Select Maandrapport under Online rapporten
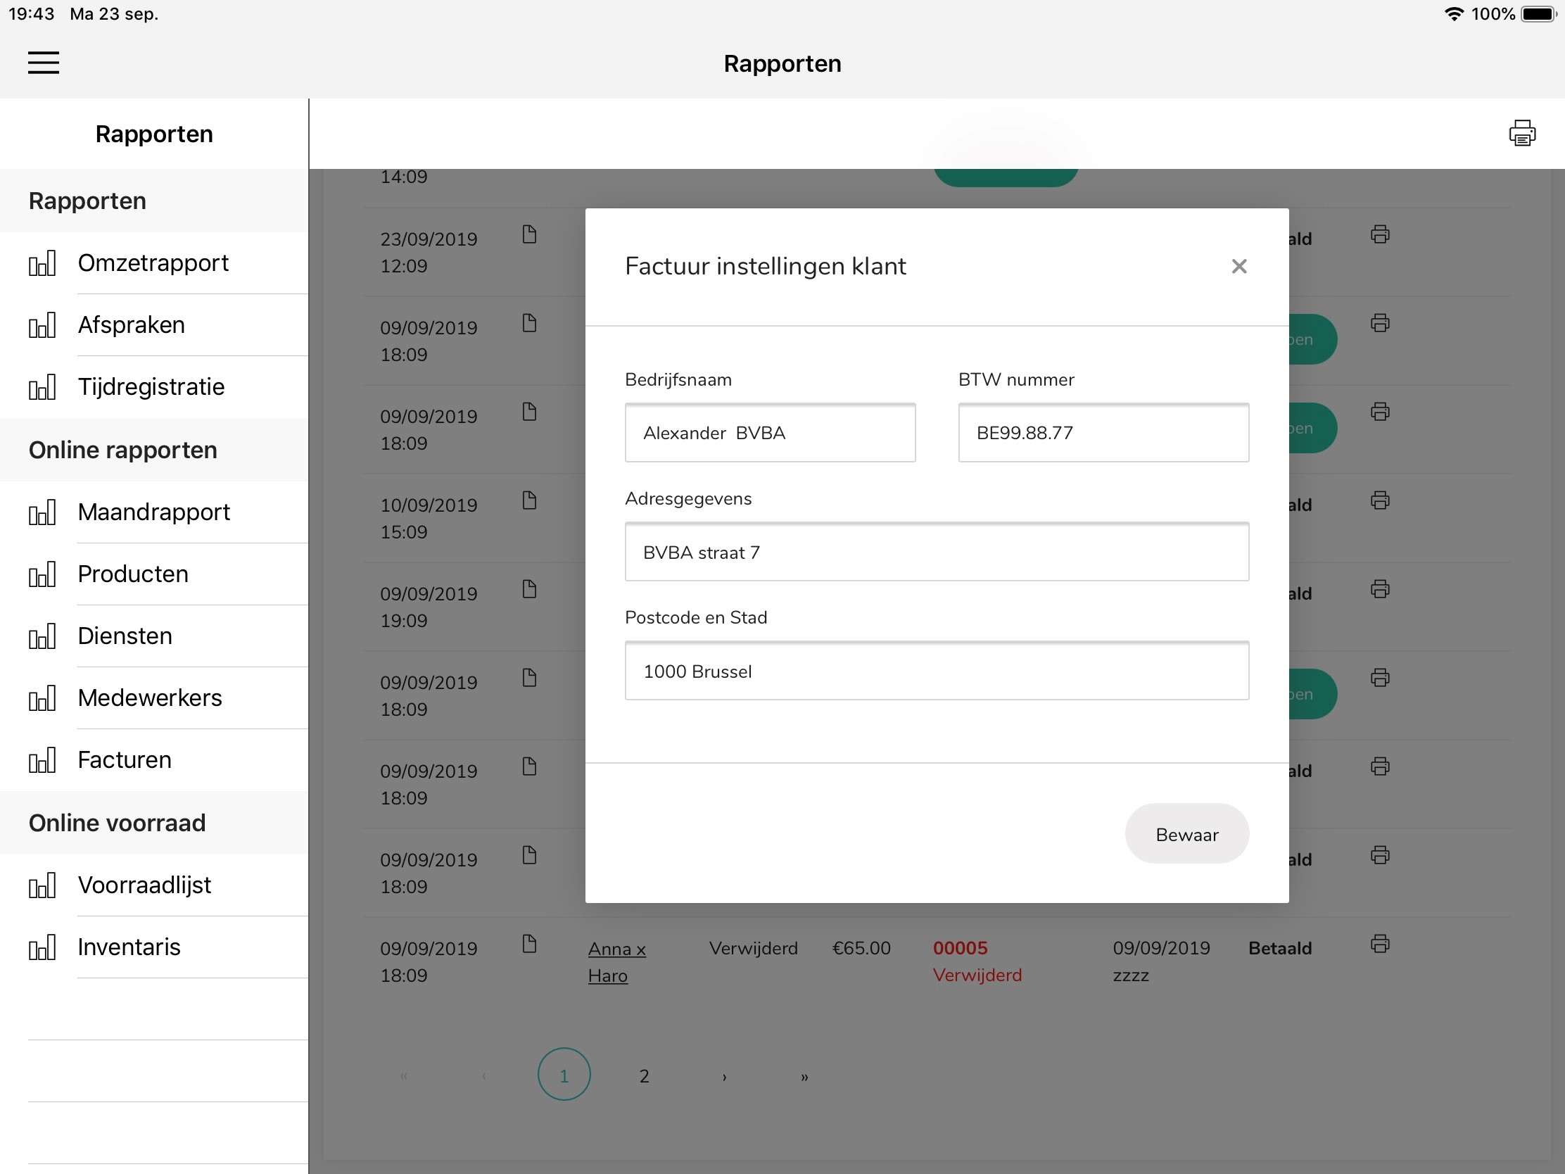Screen dimensions: 1565x1174 (153, 512)
